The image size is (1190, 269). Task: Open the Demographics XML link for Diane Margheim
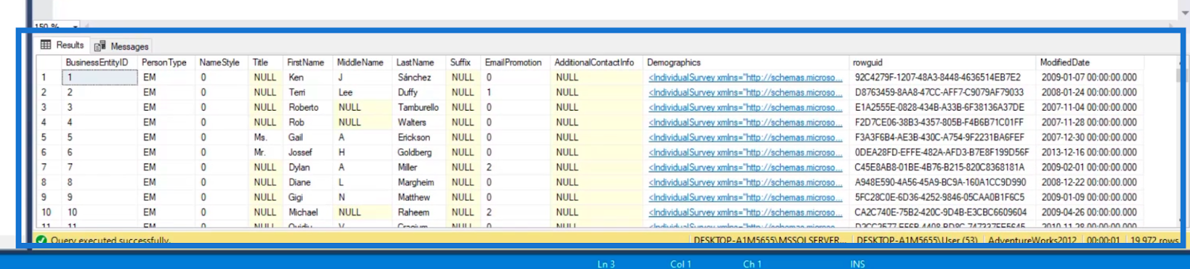[x=745, y=182]
